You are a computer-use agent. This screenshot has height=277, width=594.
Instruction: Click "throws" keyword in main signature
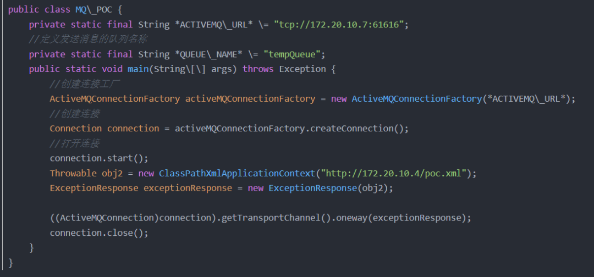pyautogui.click(x=258, y=69)
